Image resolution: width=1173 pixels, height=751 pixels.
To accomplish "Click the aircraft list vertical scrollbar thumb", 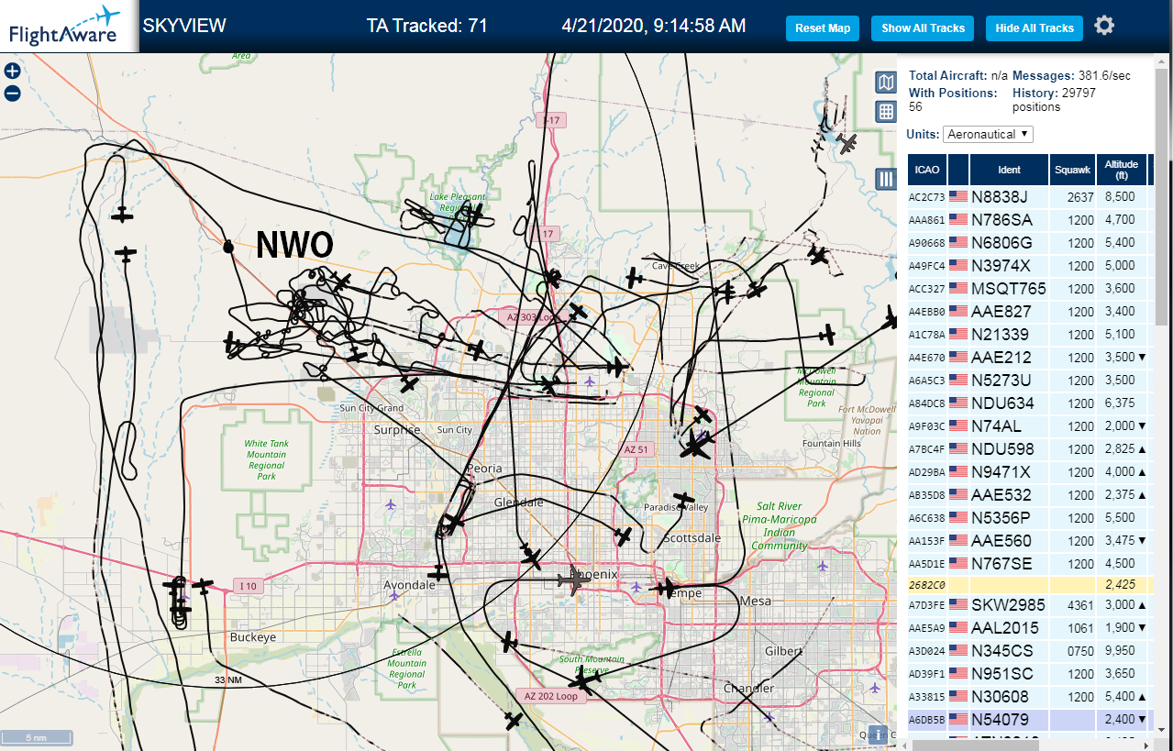I will point(1163,197).
